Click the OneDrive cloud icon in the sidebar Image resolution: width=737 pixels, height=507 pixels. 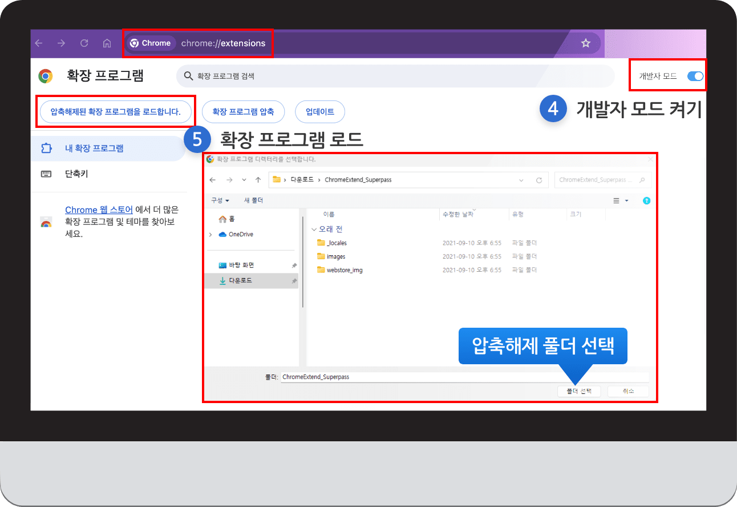(221, 234)
